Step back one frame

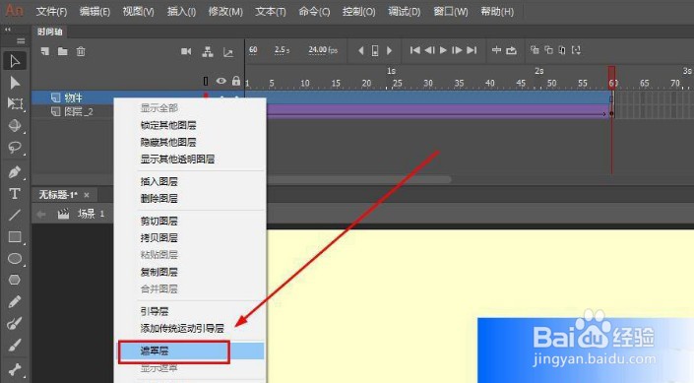(x=429, y=50)
